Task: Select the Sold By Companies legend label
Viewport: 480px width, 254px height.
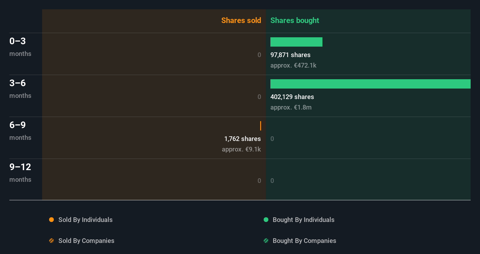Action: coord(86,241)
